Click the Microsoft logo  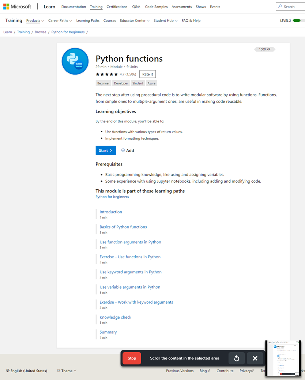[x=17, y=7]
